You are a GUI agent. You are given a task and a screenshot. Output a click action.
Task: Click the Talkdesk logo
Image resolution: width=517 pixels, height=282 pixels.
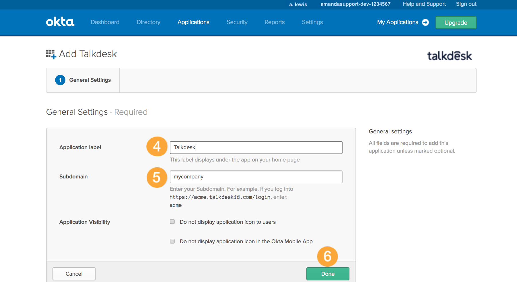pos(450,55)
